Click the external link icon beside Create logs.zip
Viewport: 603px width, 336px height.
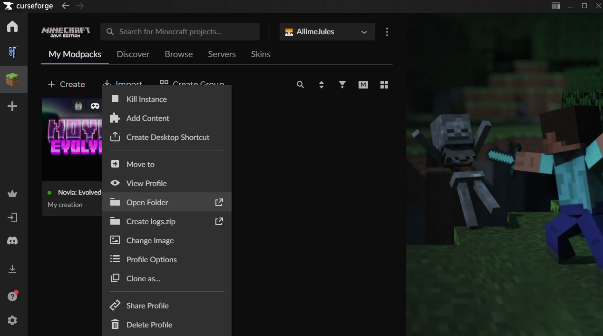point(219,221)
